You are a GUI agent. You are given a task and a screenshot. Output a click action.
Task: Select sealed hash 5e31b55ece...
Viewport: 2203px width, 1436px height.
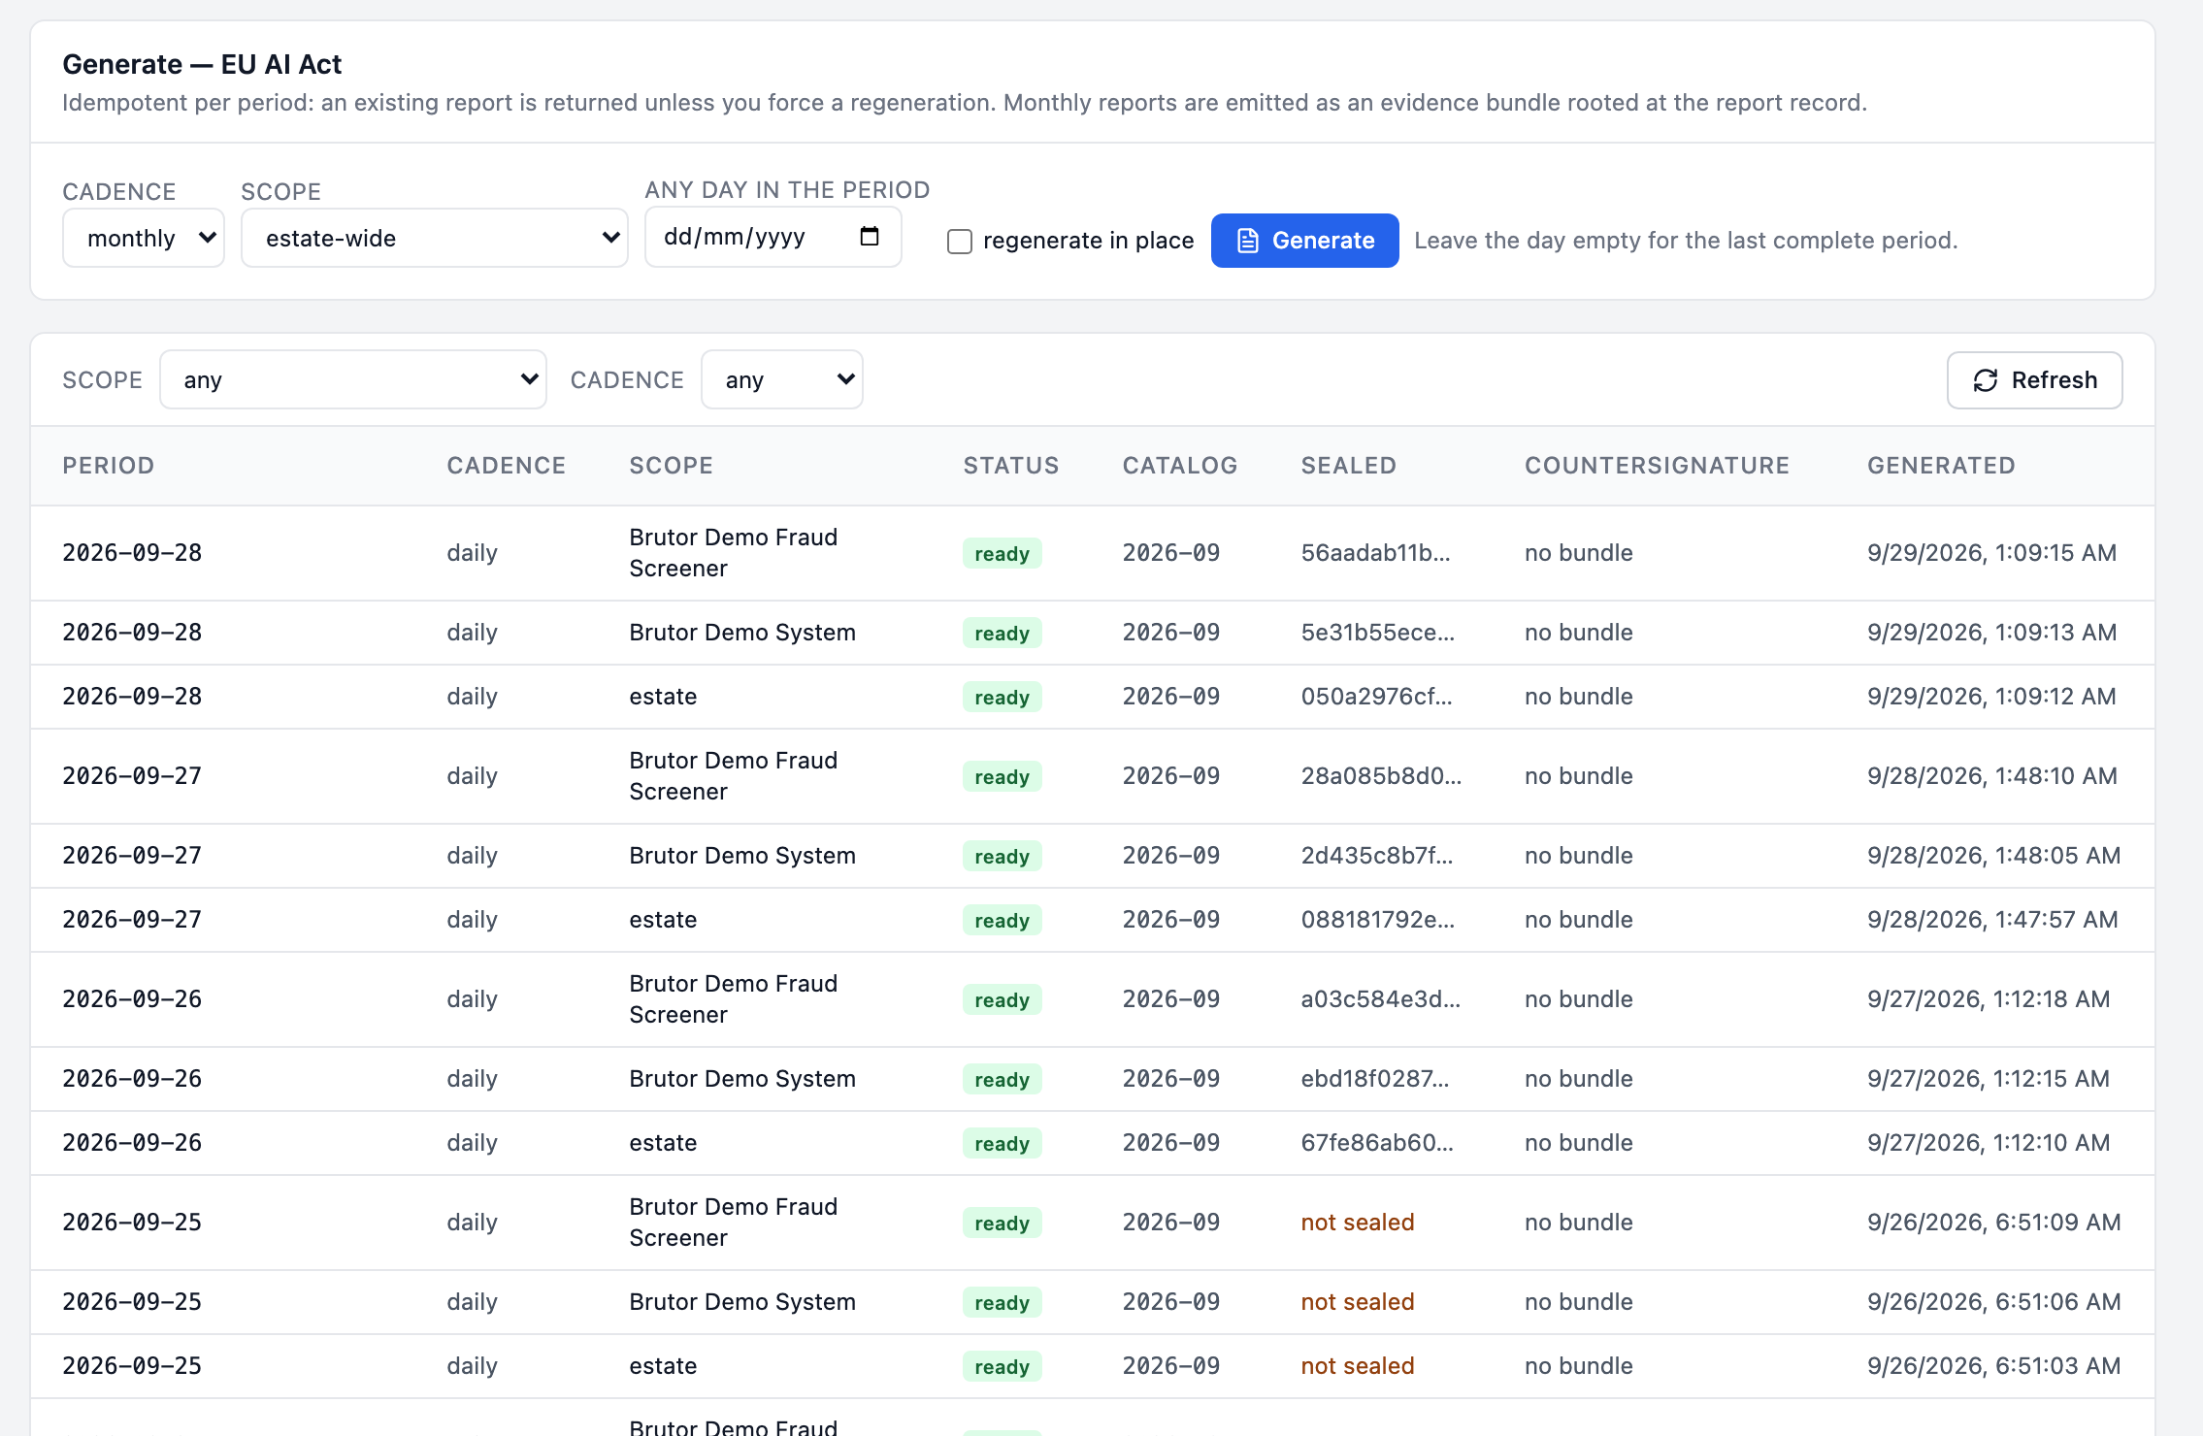1378,633
